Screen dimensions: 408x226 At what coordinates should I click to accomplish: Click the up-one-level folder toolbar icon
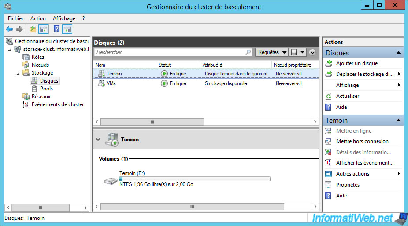point(33,29)
